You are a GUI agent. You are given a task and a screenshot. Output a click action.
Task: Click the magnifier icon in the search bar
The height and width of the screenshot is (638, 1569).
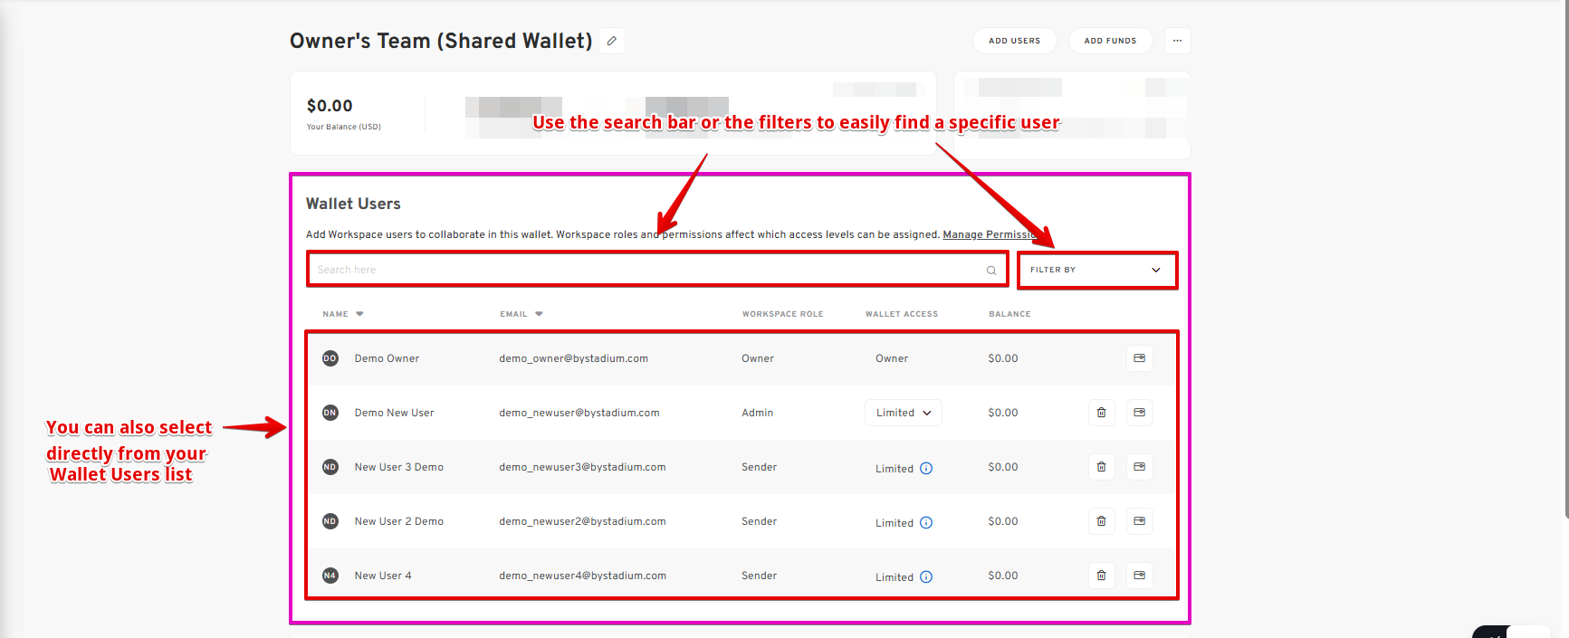[x=991, y=271]
